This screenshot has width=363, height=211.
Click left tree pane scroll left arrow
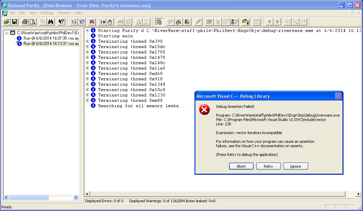(x=6, y=197)
